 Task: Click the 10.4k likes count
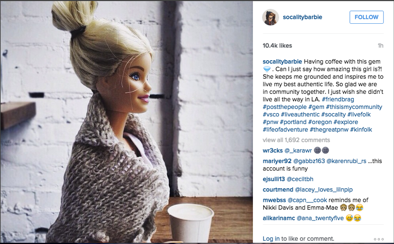point(277,46)
